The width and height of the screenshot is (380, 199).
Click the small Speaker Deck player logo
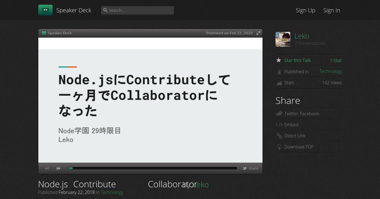click(x=44, y=33)
